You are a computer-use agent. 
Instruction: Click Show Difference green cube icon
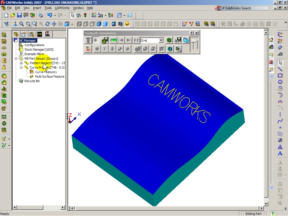click(x=169, y=40)
